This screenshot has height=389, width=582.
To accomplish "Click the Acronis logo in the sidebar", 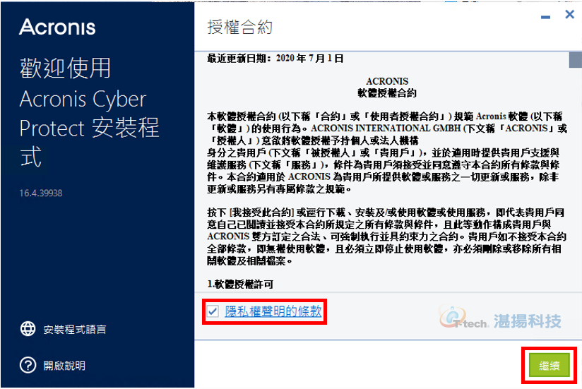I will point(57,27).
